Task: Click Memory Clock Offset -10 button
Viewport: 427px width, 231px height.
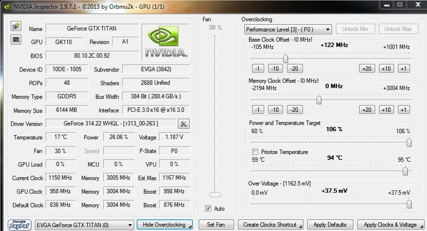Action: click(275, 109)
